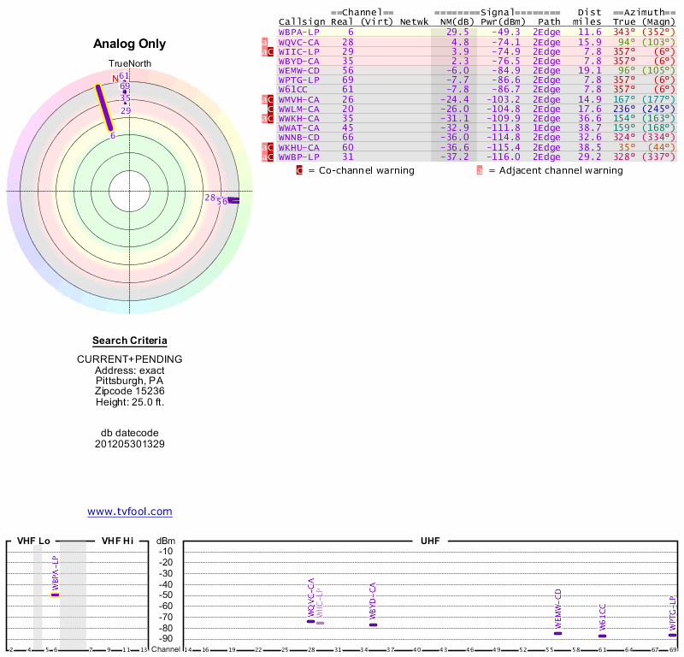Select the WEMW-CD callsign row
This screenshot has height=657, width=684.
point(299,70)
